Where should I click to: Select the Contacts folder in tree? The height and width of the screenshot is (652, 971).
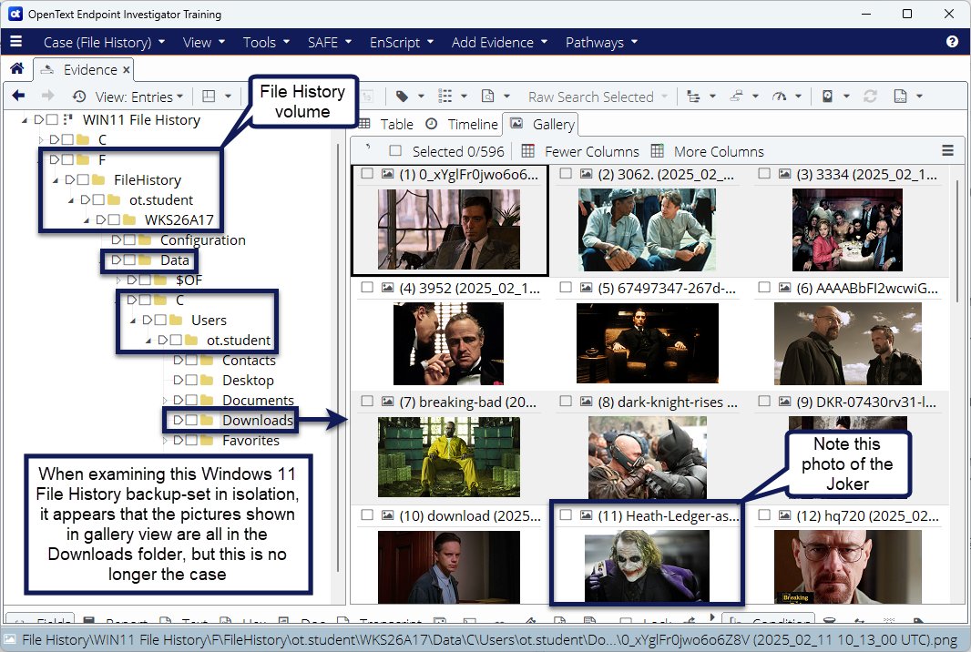pyautogui.click(x=249, y=361)
